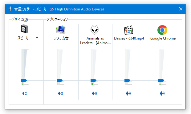Click the スピーカー volume slider thumb
Viewport: 191px width, 114px height.
pos(24,80)
